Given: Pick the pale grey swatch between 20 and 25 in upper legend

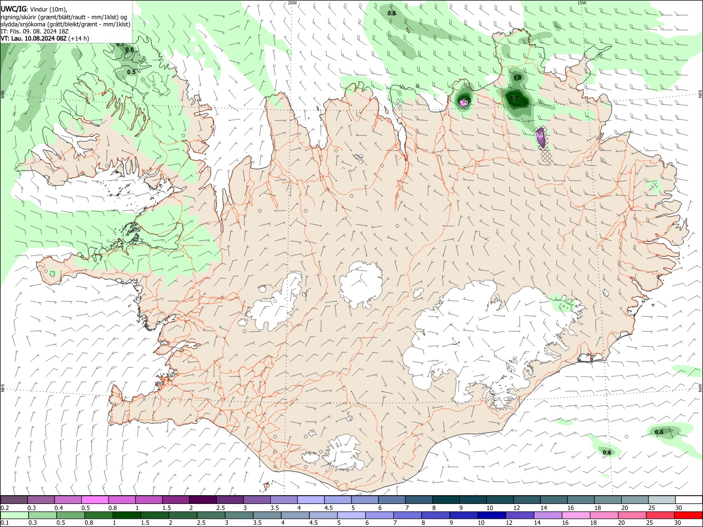Looking at the screenshot, I should 634,500.
